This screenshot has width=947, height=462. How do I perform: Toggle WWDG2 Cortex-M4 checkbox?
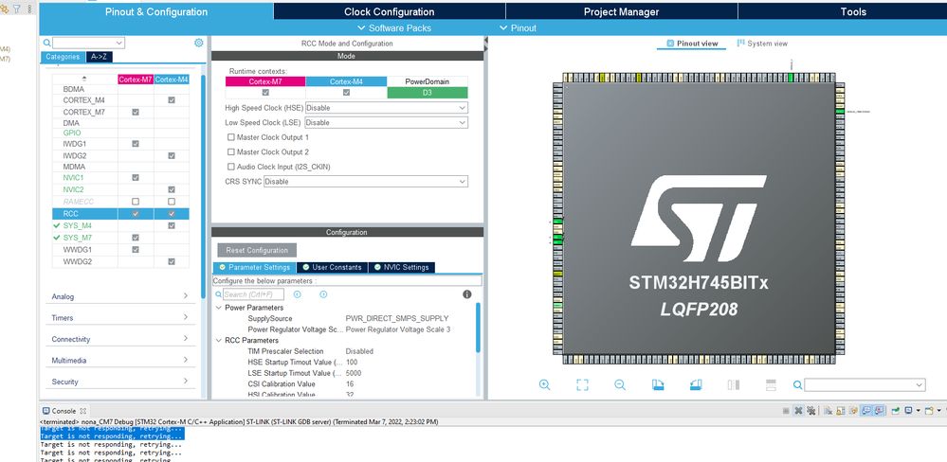[x=172, y=261]
